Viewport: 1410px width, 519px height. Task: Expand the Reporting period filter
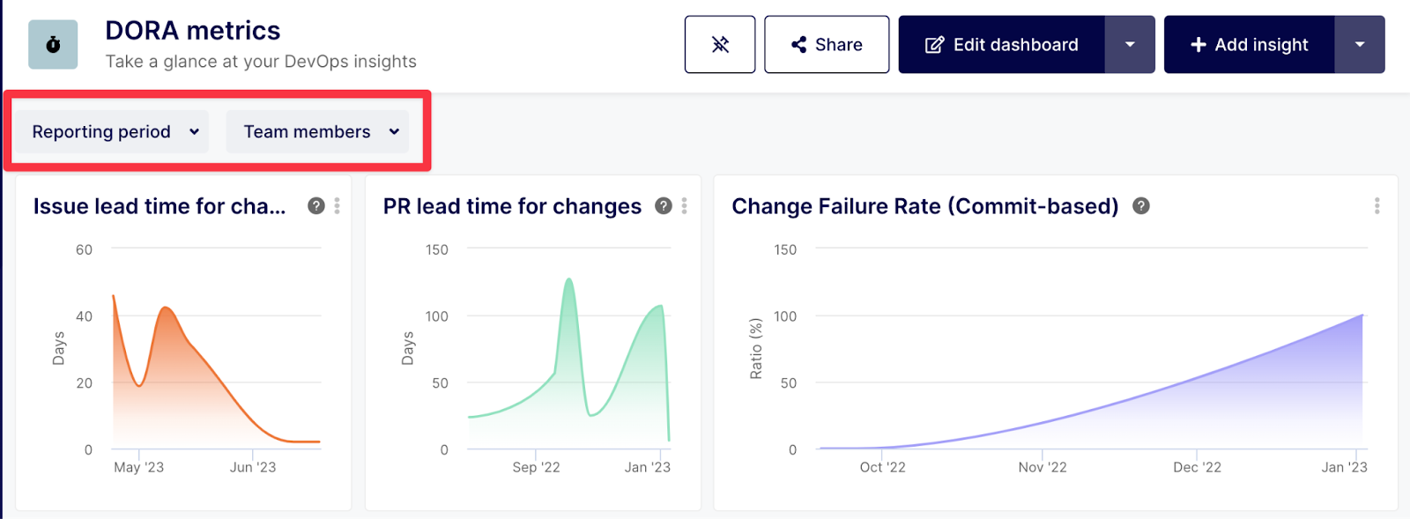(x=112, y=131)
